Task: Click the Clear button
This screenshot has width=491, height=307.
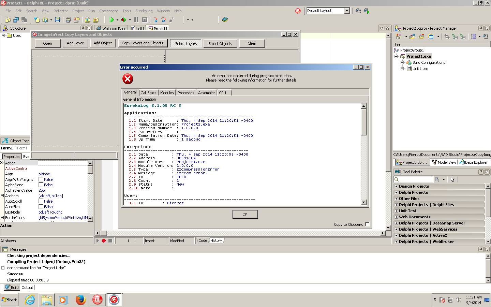Action: pos(252,43)
